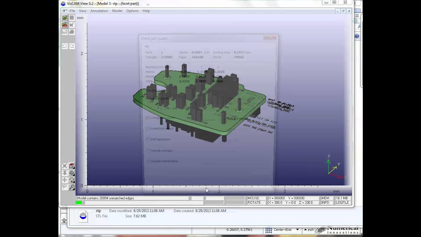
Task: Toggle the Shell separation checkbox
Action: (x=147, y=139)
